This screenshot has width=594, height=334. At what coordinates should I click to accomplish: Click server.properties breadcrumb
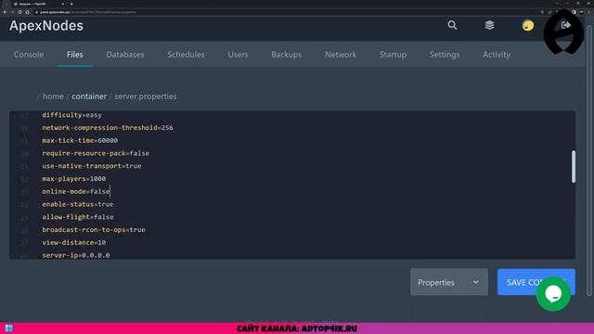tap(146, 96)
